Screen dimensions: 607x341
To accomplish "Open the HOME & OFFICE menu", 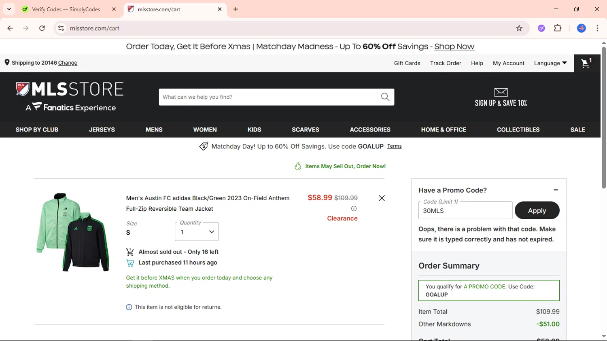I will click(444, 130).
